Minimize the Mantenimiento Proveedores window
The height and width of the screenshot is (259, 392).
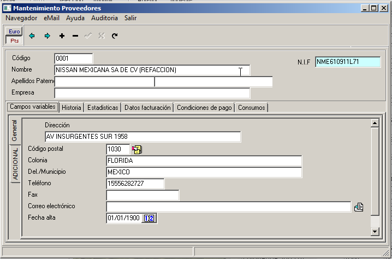[x=365, y=8]
